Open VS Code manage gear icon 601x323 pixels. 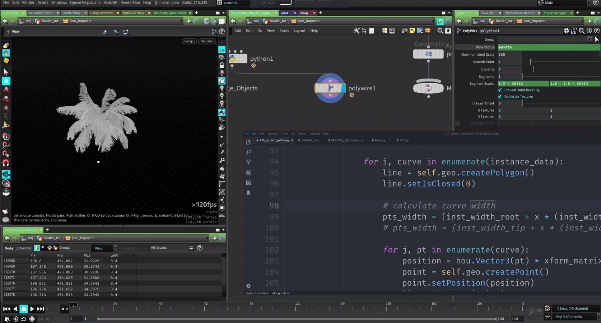click(x=248, y=286)
